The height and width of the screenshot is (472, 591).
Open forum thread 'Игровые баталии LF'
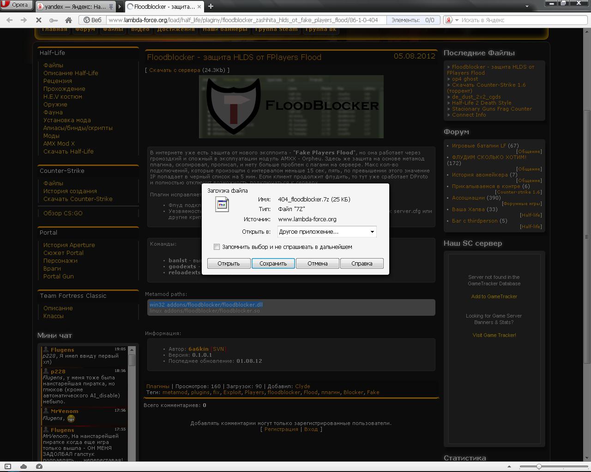click(479, 146)
